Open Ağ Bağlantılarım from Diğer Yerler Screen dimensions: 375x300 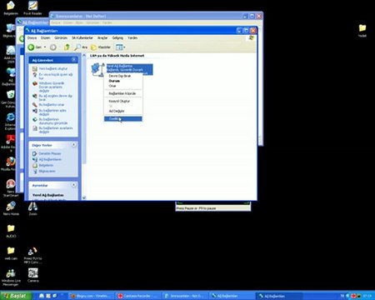50,159
